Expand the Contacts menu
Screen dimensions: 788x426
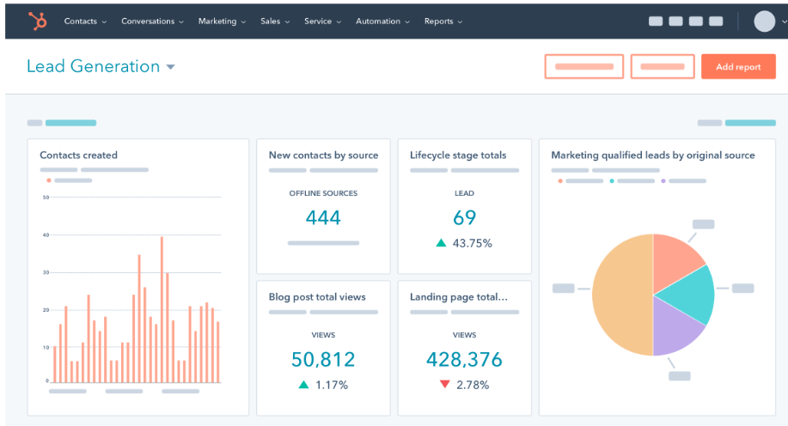click(85, 21)
